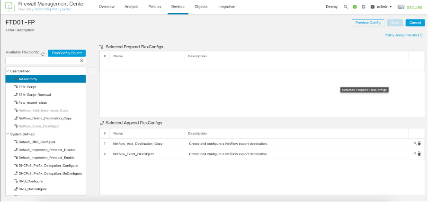Image resolution: width=428 pixels, height=202 pixels.
Task: Click Netflow_Event_FlexObject row name in Append table
Action: [133, 154]
